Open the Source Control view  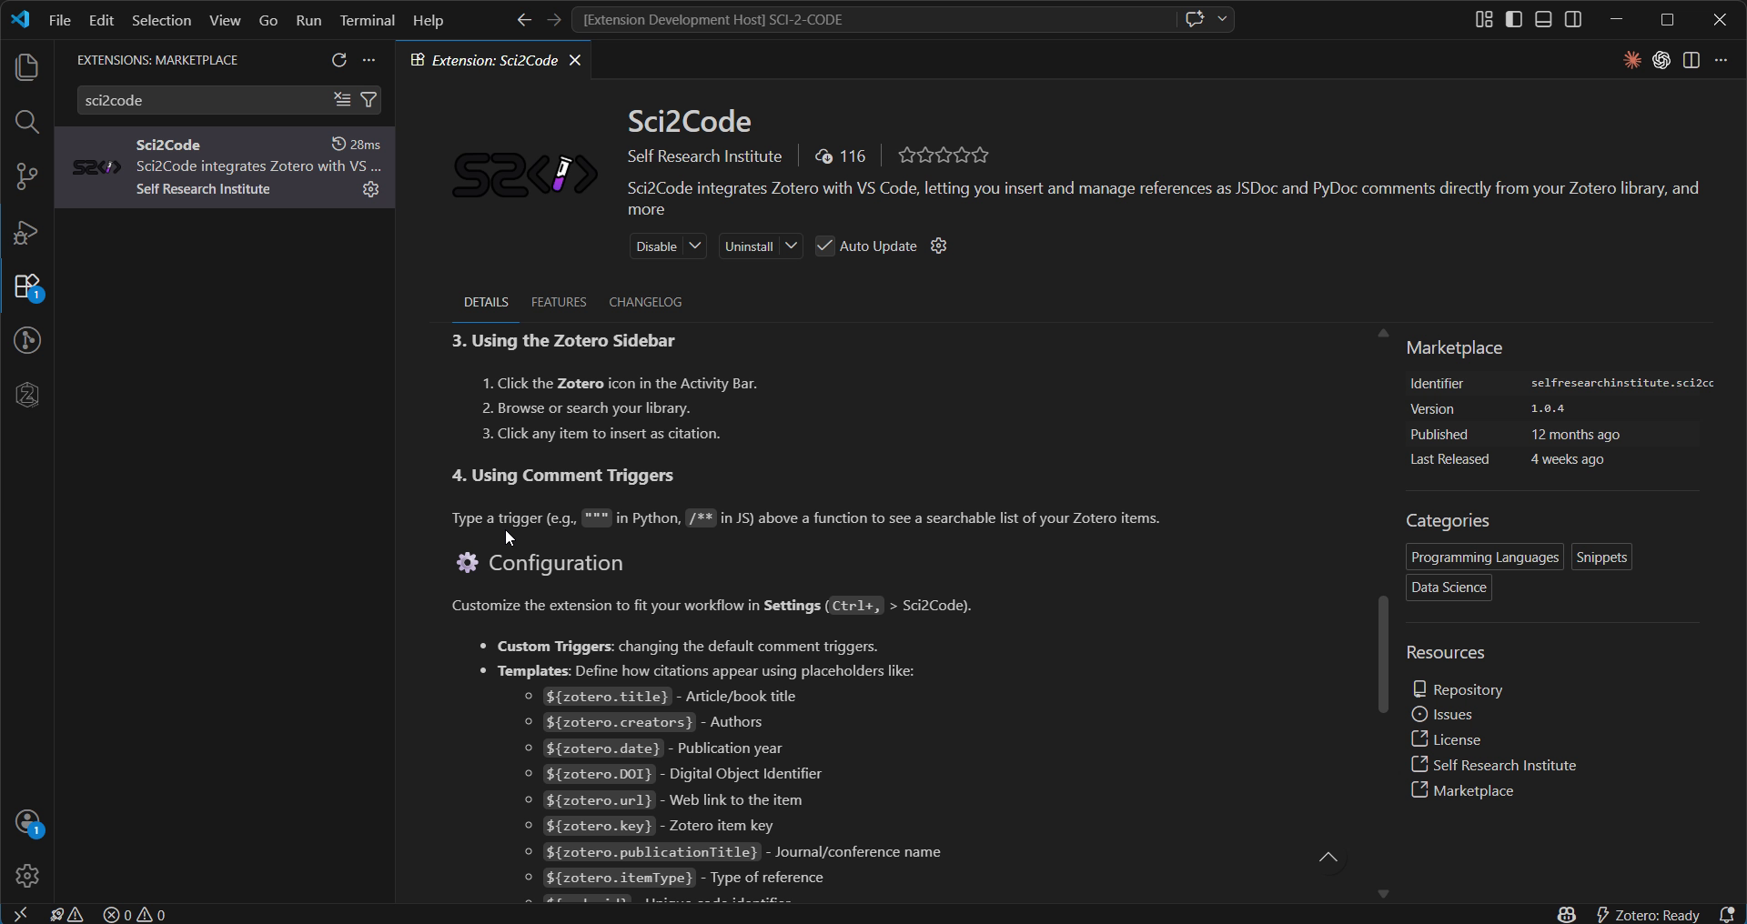pos(27,176)
